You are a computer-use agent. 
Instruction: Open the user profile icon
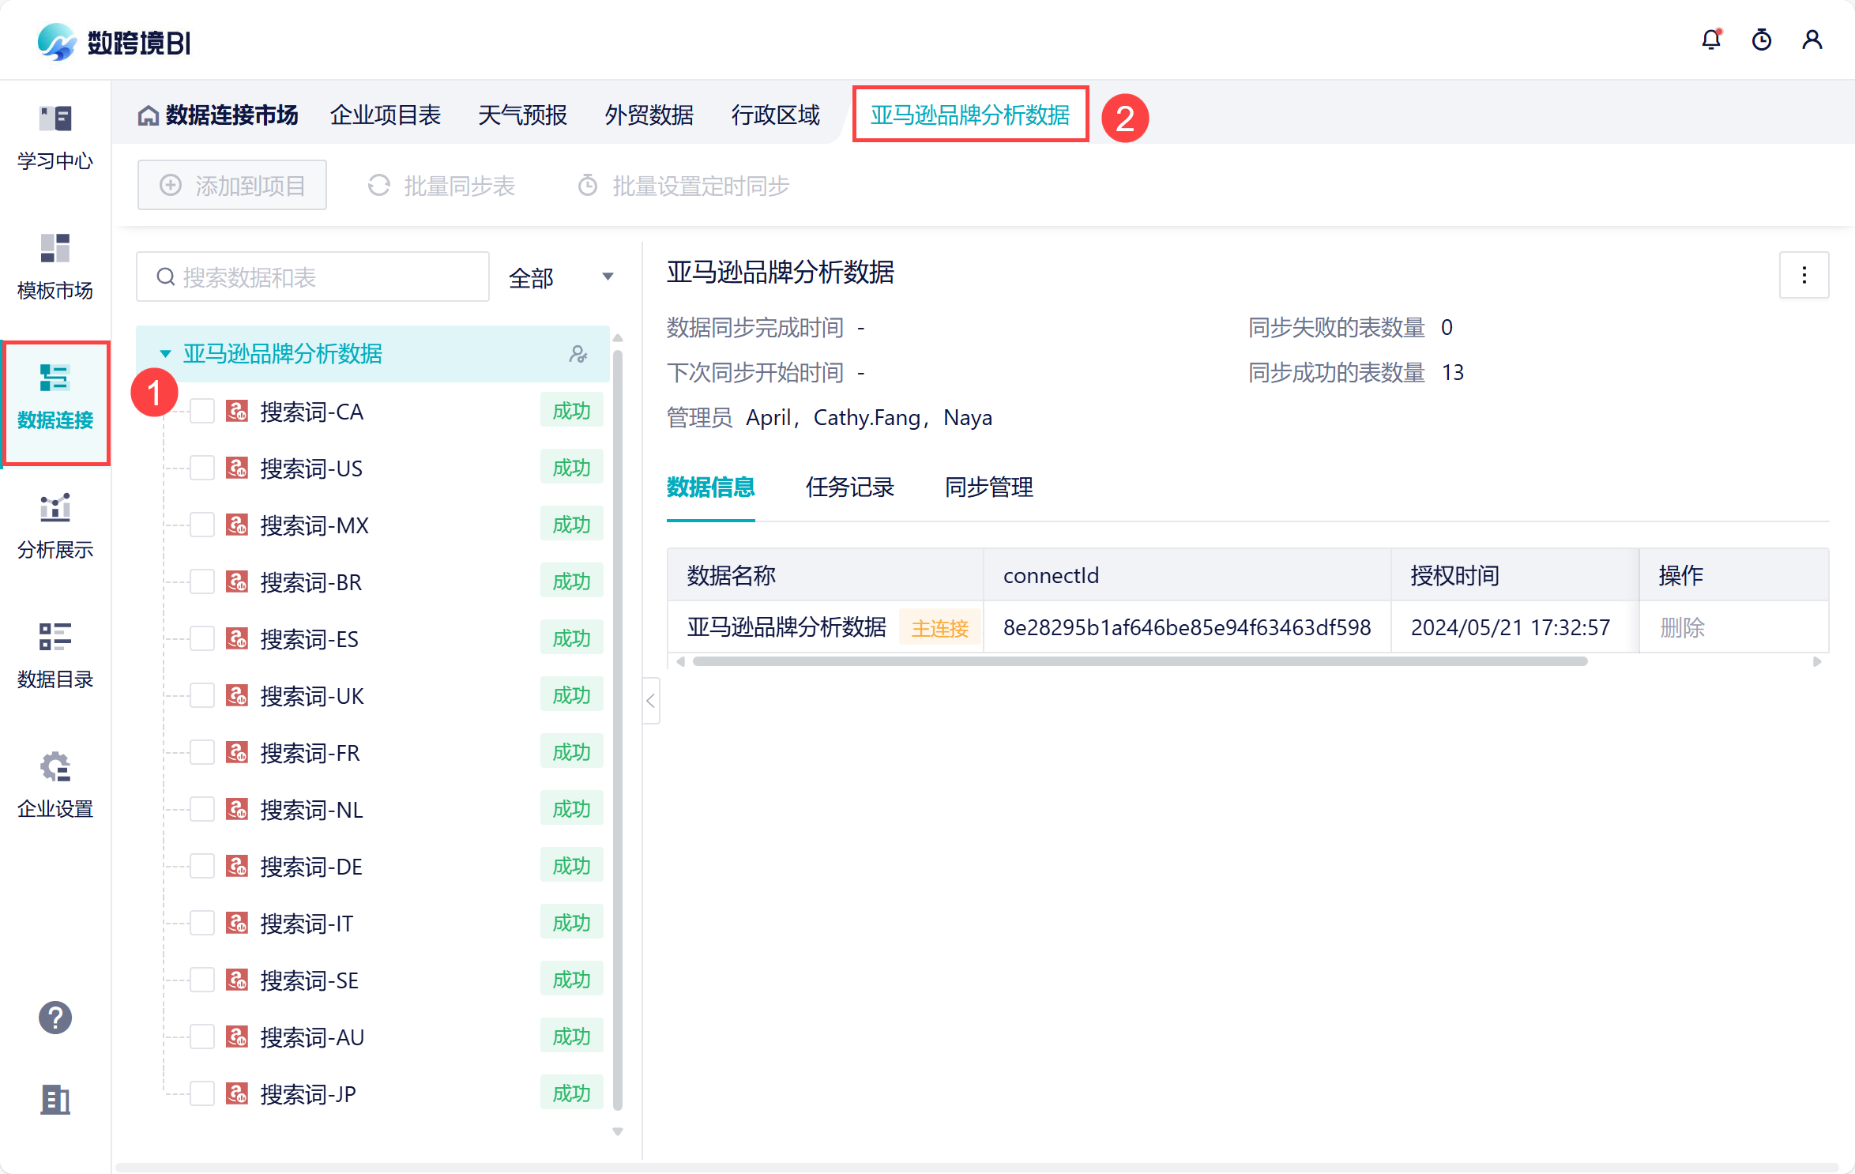[1812, 40]
